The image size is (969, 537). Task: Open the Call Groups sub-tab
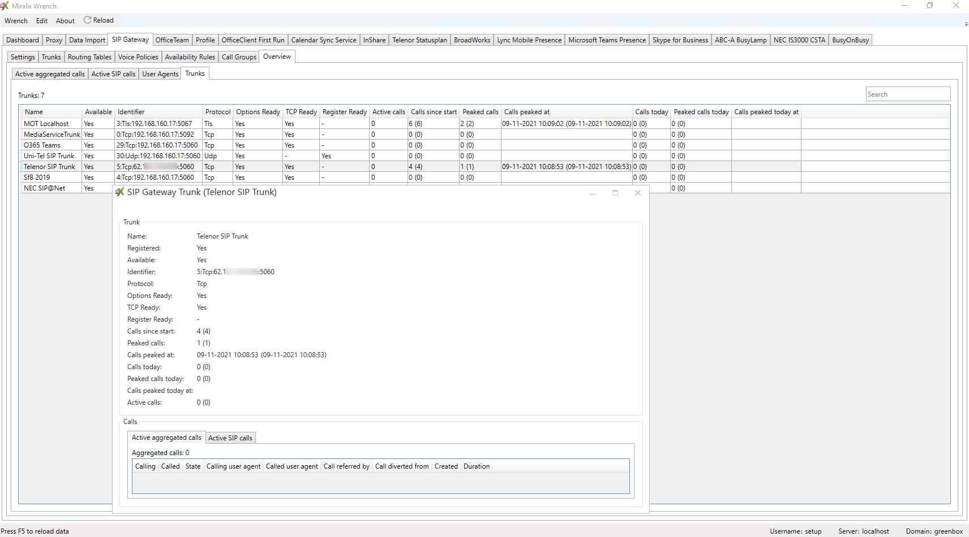coord(239,57)
